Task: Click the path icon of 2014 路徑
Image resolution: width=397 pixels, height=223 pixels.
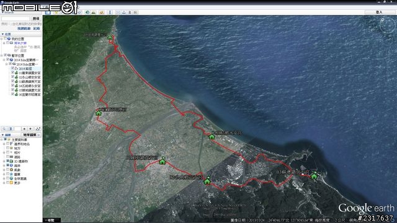Action: 17,69
